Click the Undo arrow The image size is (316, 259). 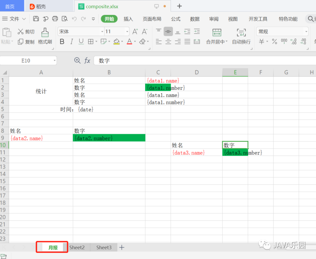coord(74,19)
